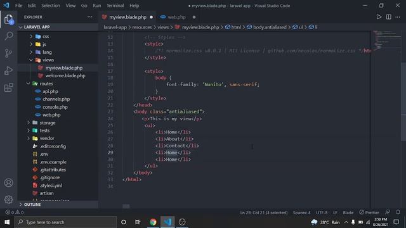Open channels.php file
The width and height of the screenshot is (406, 228).
click(x=58, y=99)
